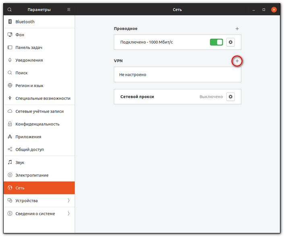Add a new VPN connection
This screenshot has width=284, height=237.
(237, 61)
